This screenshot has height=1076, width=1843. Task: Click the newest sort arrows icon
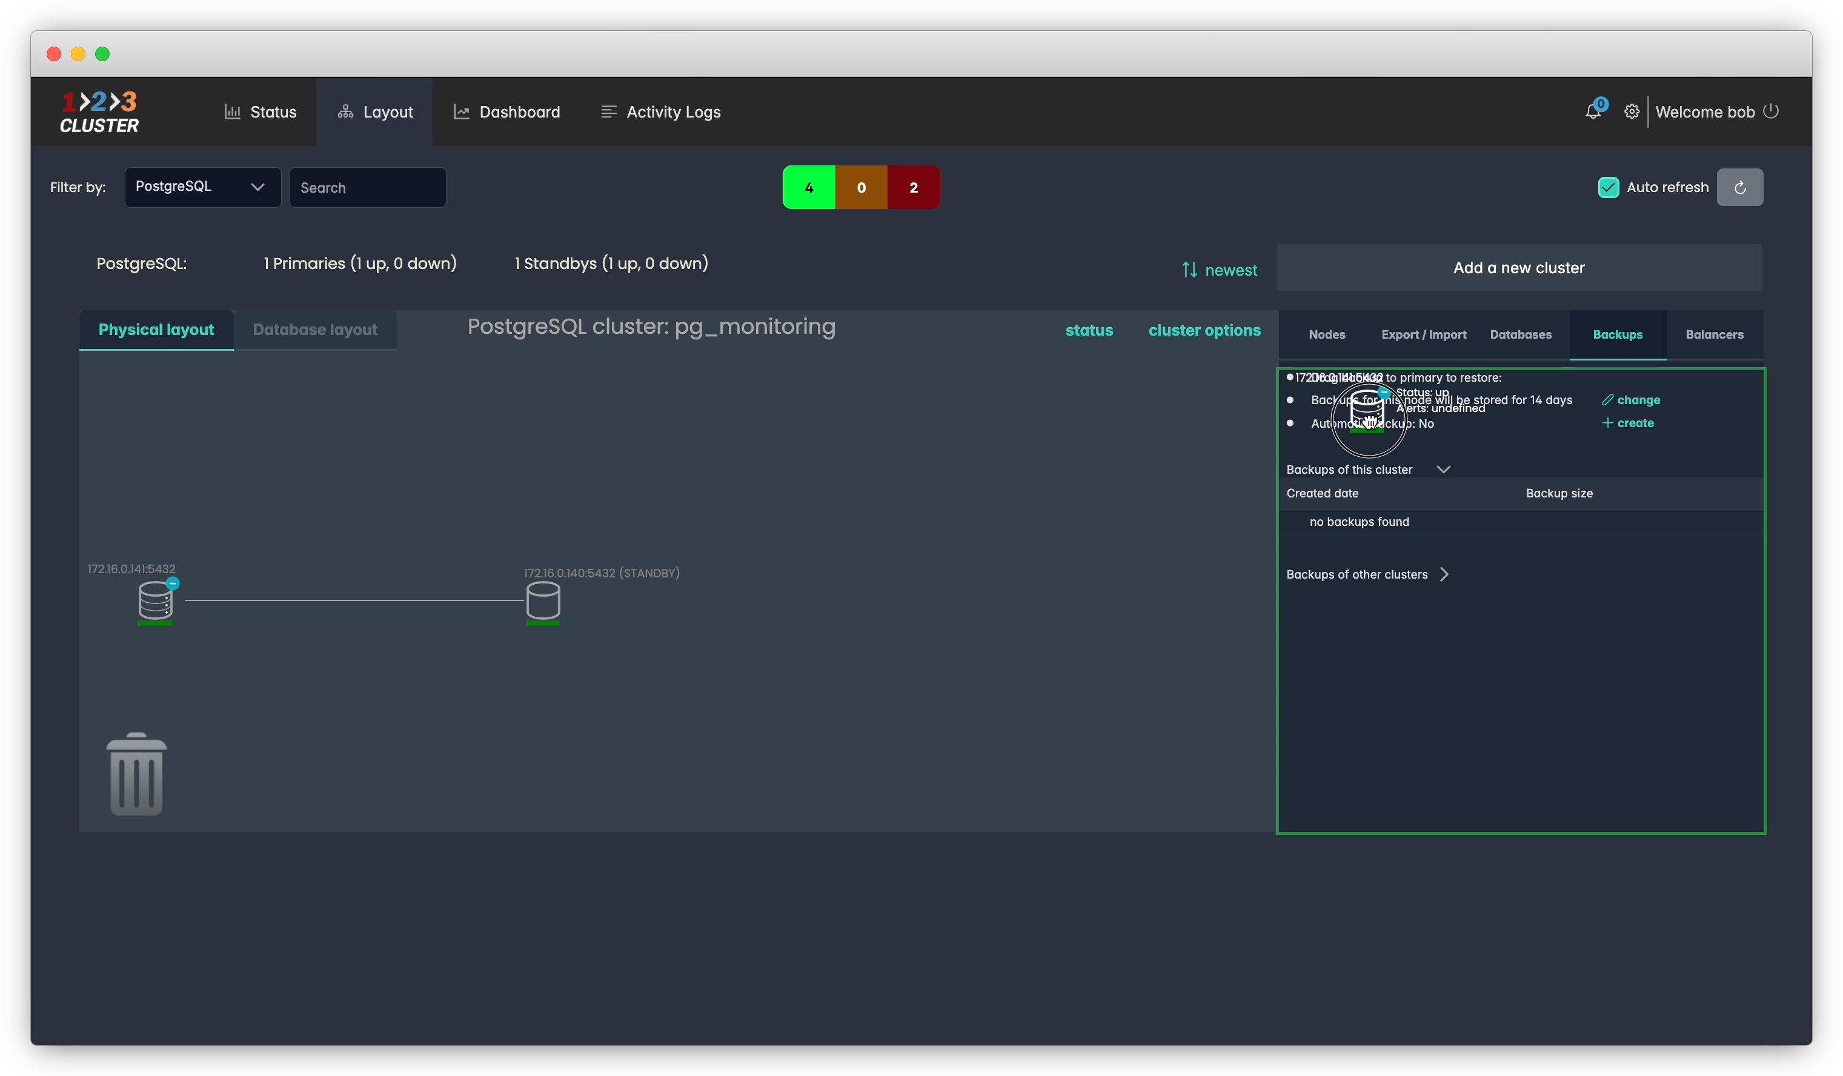tap(1189, 270)
